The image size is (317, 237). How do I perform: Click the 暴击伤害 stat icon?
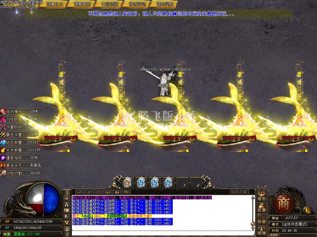coord(3,135)
